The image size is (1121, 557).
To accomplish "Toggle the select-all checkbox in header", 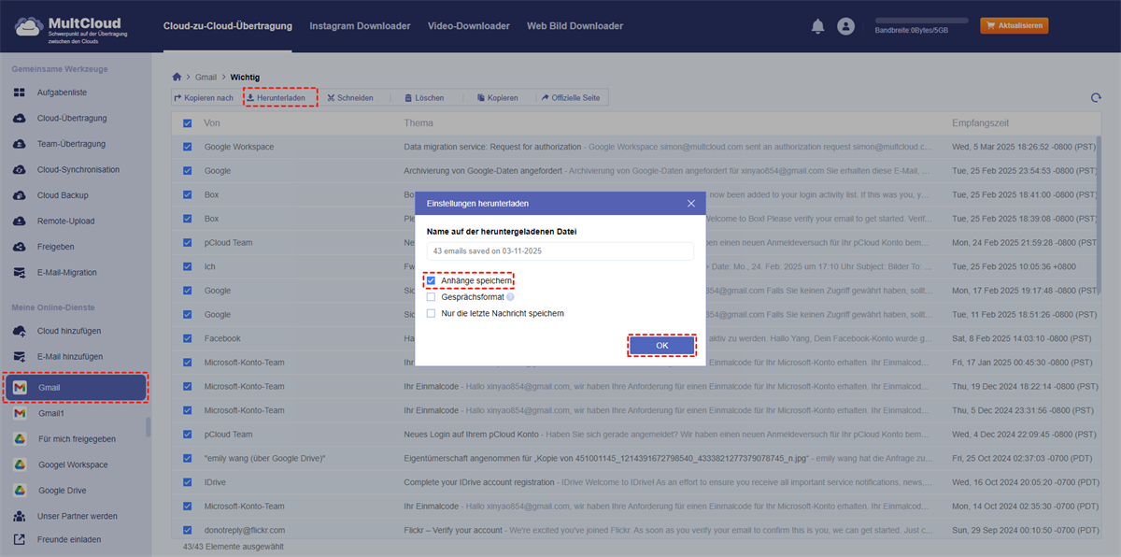I will pos(188,123).
